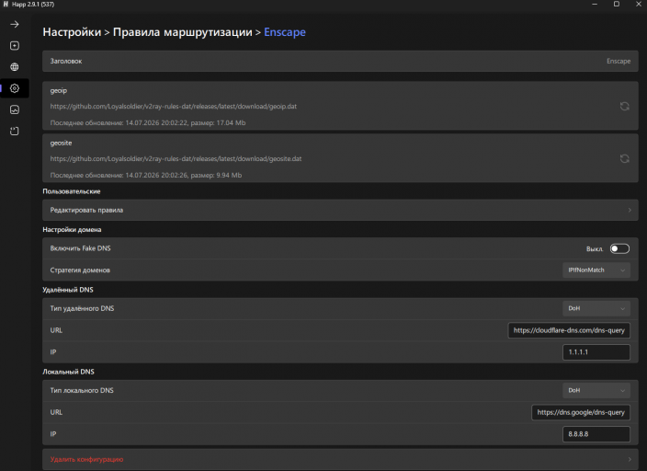Open the domain strategy IPIfNonMatch dropdown
Image resolution: width=647 pixels, height=471 pixels.
point(596,270)
